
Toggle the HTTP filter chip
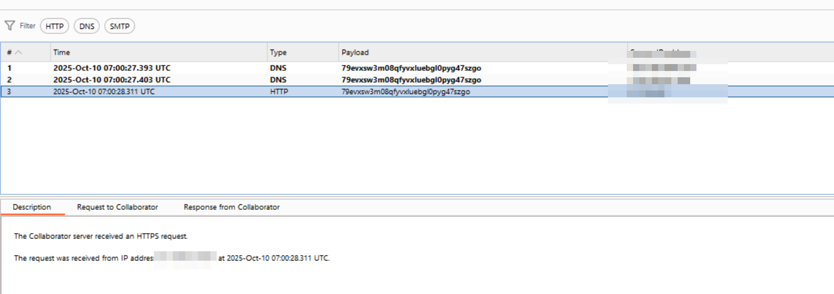point(55,26)
